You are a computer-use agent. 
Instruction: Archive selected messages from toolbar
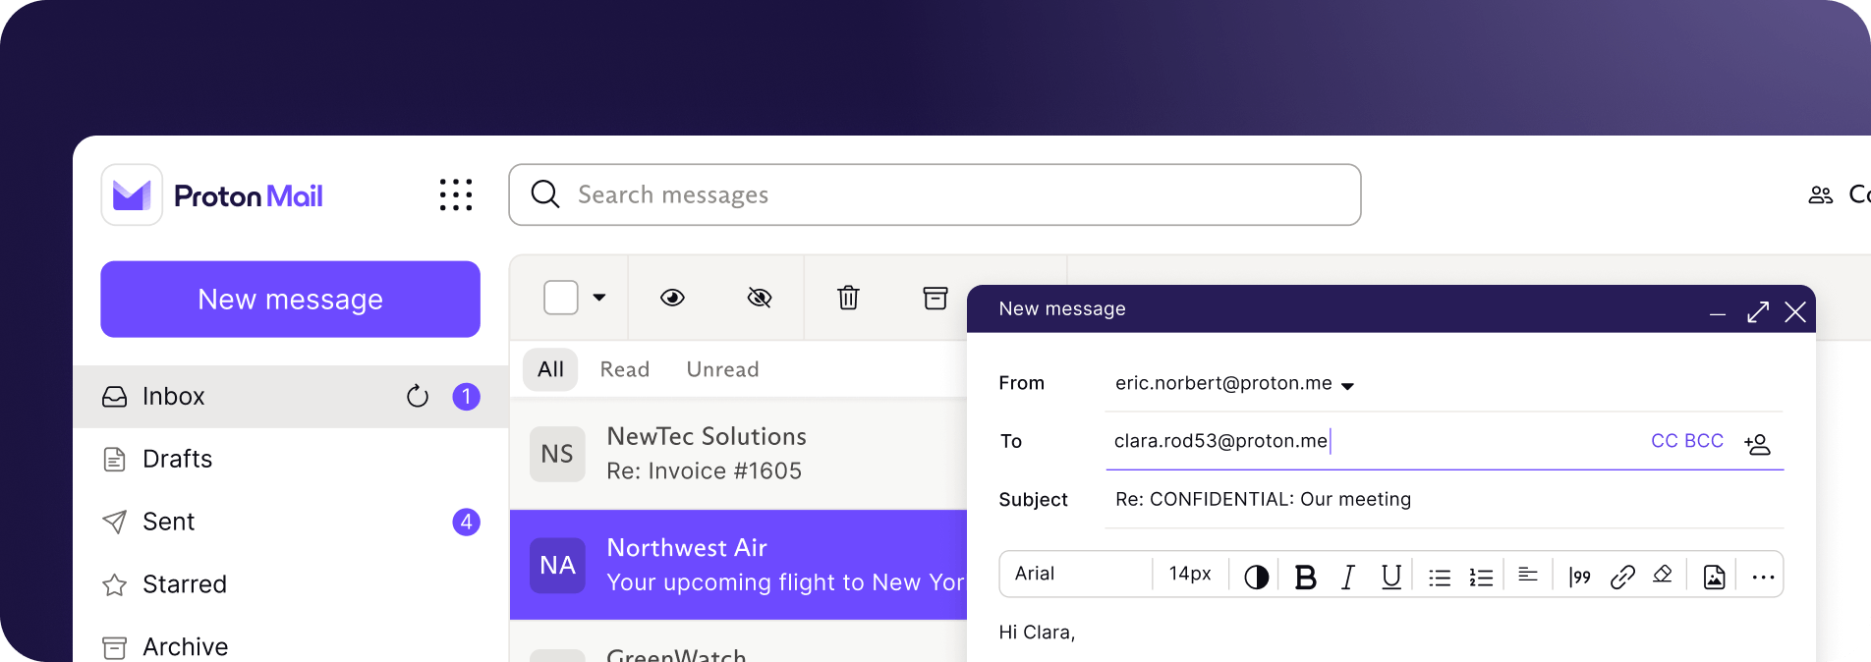[935, 298]
